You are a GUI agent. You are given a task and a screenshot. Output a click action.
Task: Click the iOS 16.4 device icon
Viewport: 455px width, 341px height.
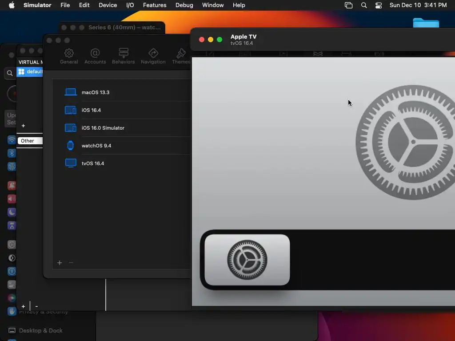point(71,110)
